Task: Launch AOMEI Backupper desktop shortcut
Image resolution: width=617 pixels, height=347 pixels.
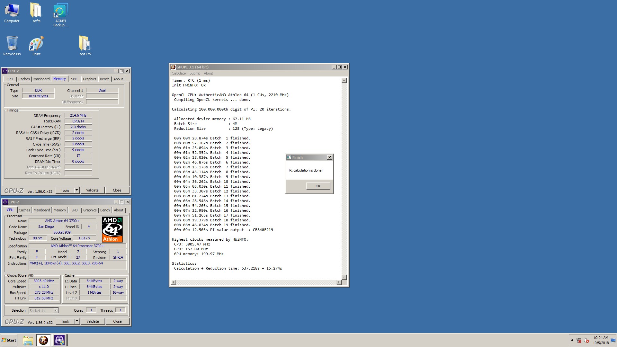Action: 60,15
